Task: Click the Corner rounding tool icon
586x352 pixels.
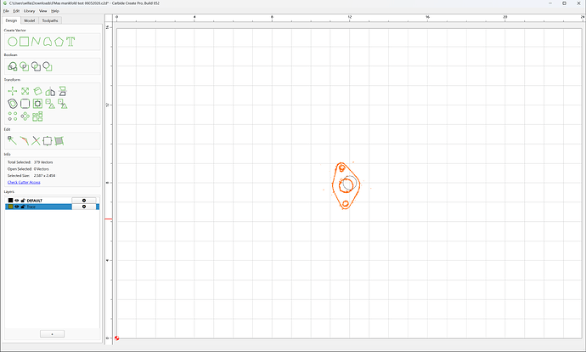Action: click(25, 104)
